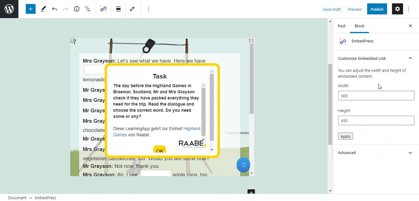Click the Width input field
The width and height of the screenshot is (419, 201).
tap(376, 96)
